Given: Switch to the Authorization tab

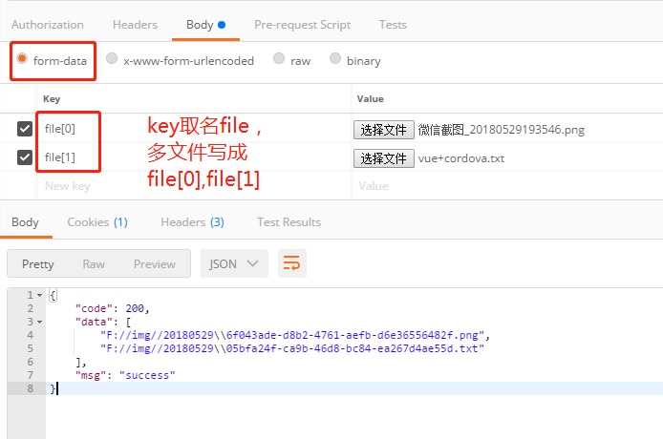Looking at the screenshot, I should (47, 25).
